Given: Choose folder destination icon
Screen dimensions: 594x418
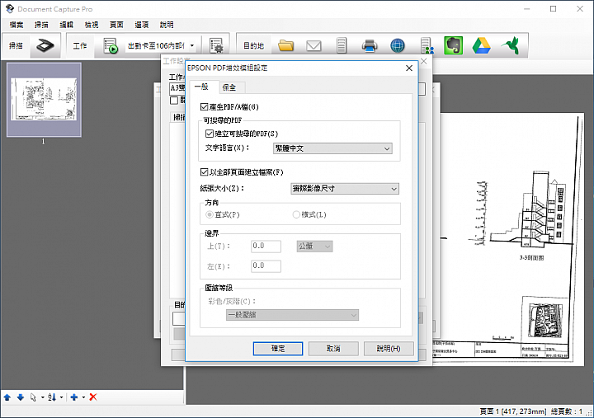Looking at the screenshot, I should point(285,46).
